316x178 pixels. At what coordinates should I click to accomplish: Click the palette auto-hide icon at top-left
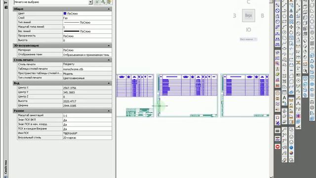[5, 2]
